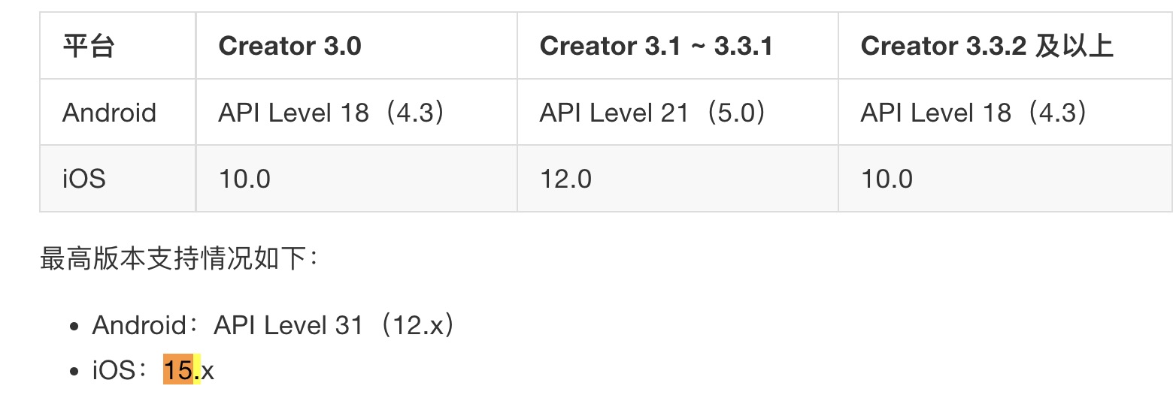Screen dimensions: 1176x416
Task: Click the 平台 table header cell
Action: pyautogui.click(x=88, y=47)
